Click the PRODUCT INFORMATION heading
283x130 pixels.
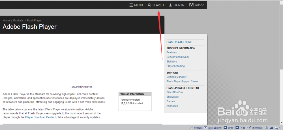click(181, 48)
